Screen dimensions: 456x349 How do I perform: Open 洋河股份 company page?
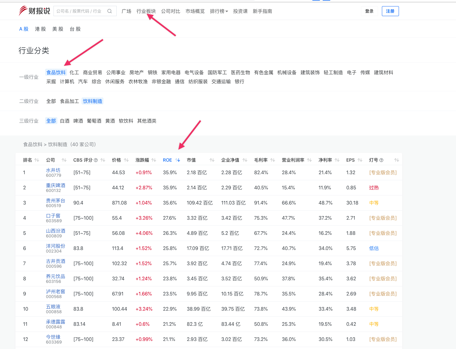click(x=55, y=246)
